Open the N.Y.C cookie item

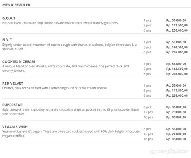click(x=7, y=40)
